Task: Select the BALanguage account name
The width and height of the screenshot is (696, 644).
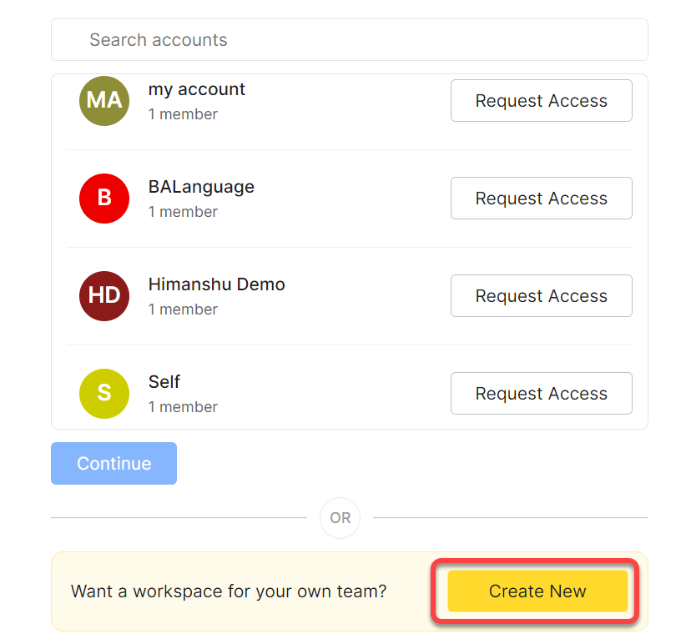Action: pos(201,187)
